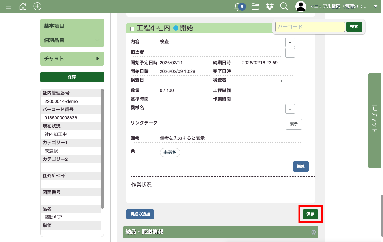Click the circled plus add icon
This screenshot has width=383, height=242.
click(x=37, y=6)
